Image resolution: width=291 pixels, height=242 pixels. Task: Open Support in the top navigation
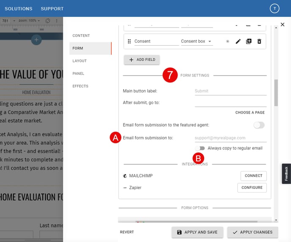click(x=52, y=9)
